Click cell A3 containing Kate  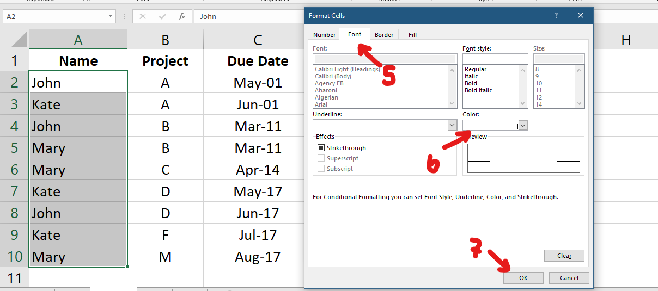[x=78, y=104]
